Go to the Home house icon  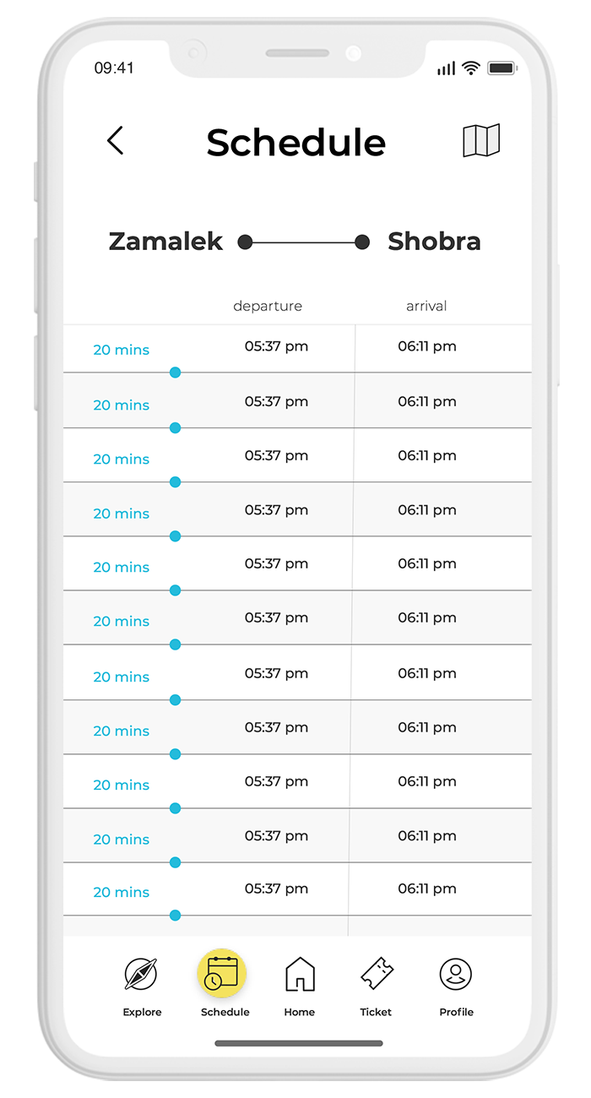(300, 974)
